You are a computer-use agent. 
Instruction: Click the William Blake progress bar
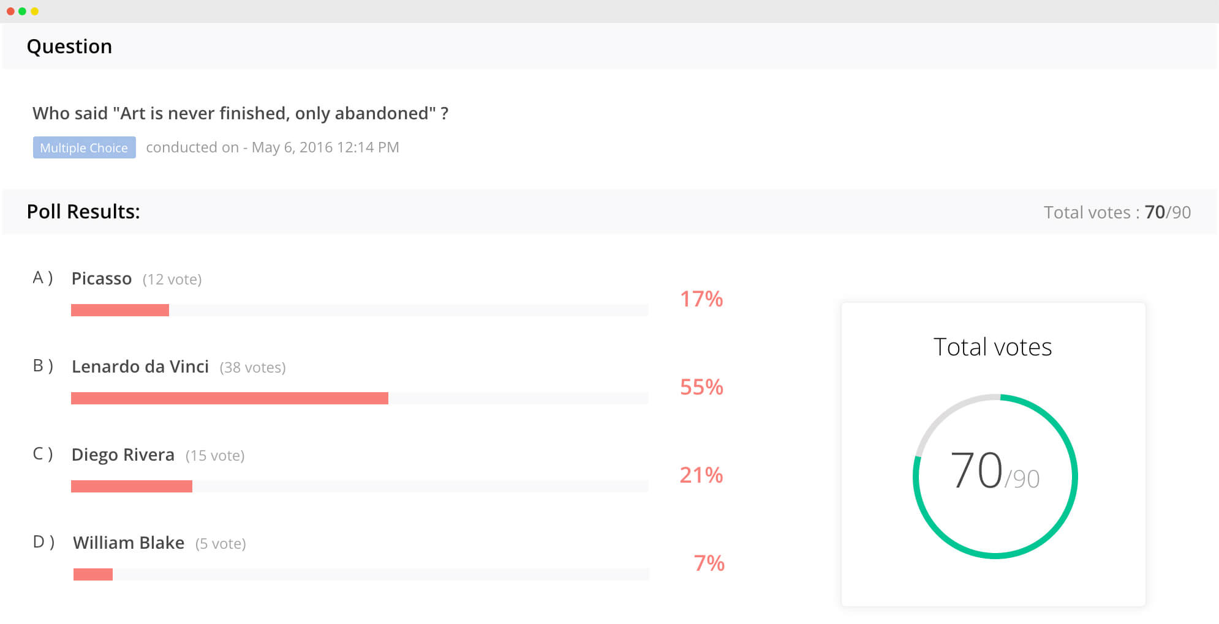(x=360, y=574)
